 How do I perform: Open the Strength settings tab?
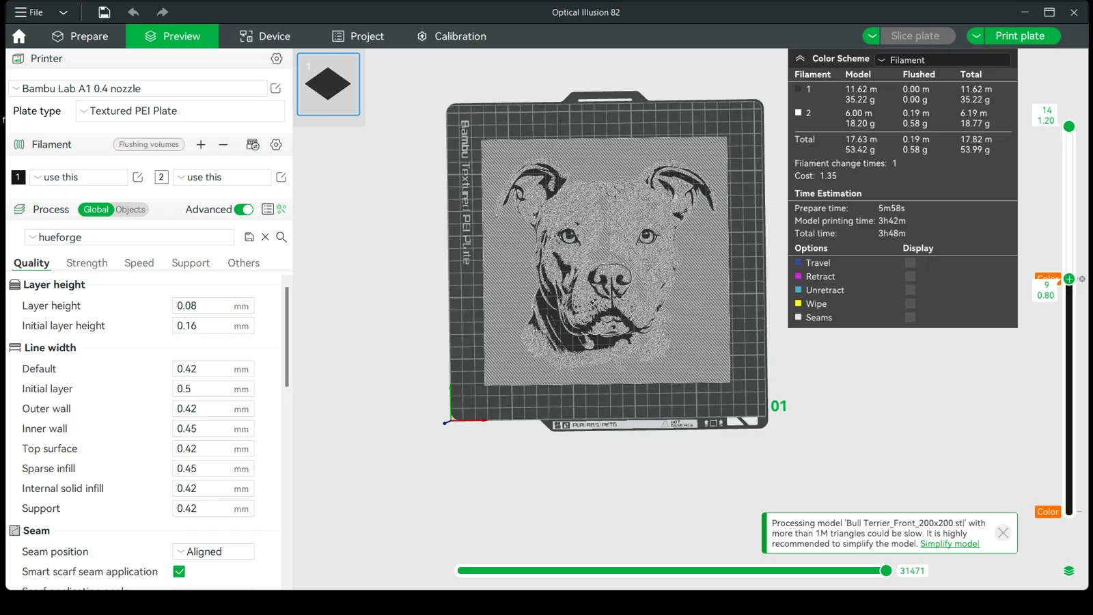(x=87, y=263)
